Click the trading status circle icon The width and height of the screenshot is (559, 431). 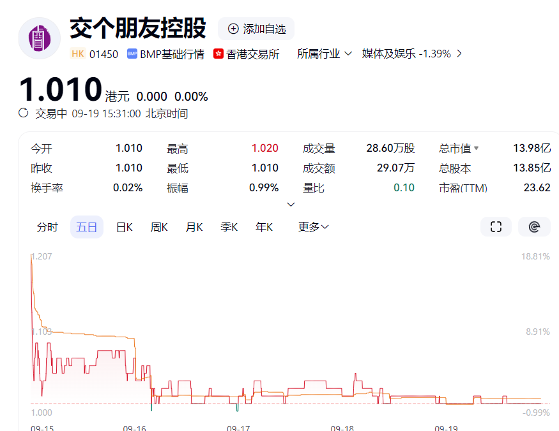pos(24,113)
